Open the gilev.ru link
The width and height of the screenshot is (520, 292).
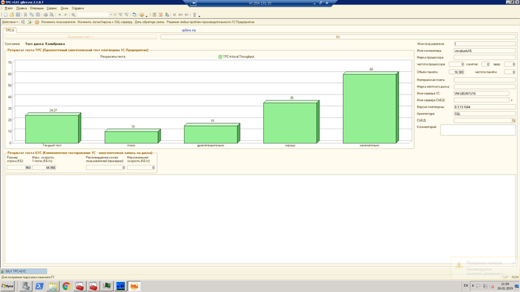point(188,30)
